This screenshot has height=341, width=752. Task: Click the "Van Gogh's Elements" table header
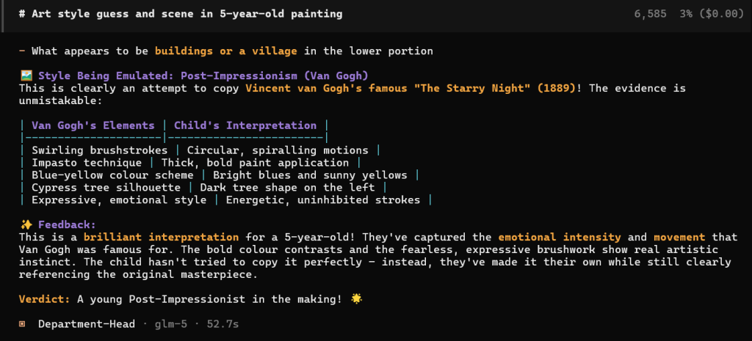93,125
